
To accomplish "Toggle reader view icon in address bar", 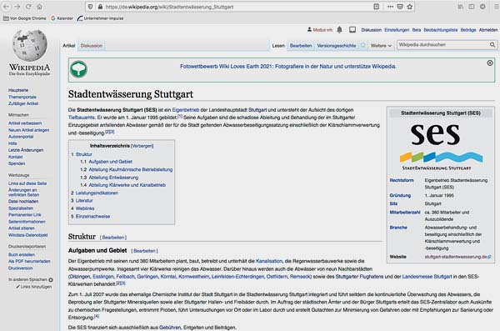I will (x=377, y=7).
